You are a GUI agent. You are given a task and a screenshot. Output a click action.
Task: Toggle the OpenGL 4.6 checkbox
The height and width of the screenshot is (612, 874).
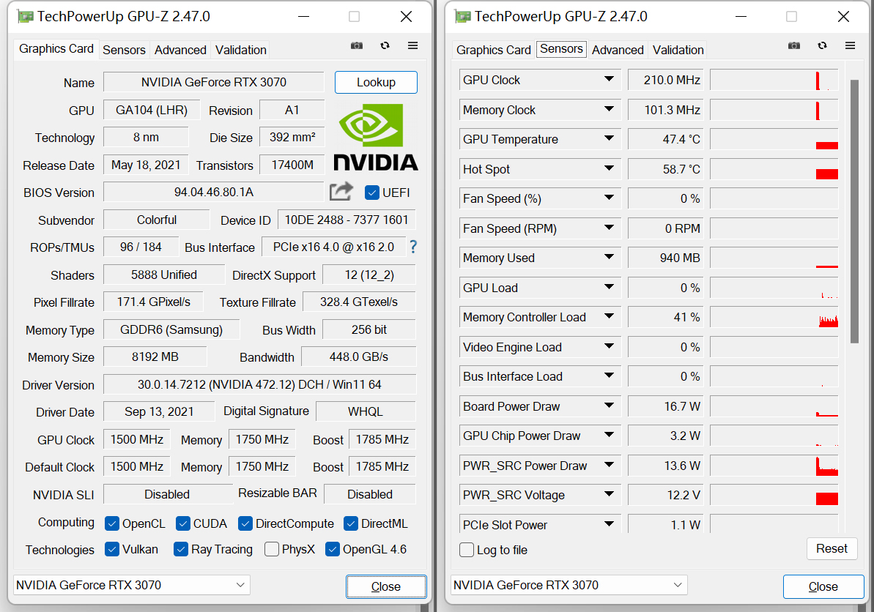coord(332,549)
